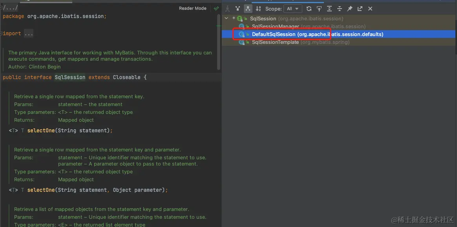The image size is (457, 227).
Task: Expand the folded import block
Action: [x=1, y=33]
